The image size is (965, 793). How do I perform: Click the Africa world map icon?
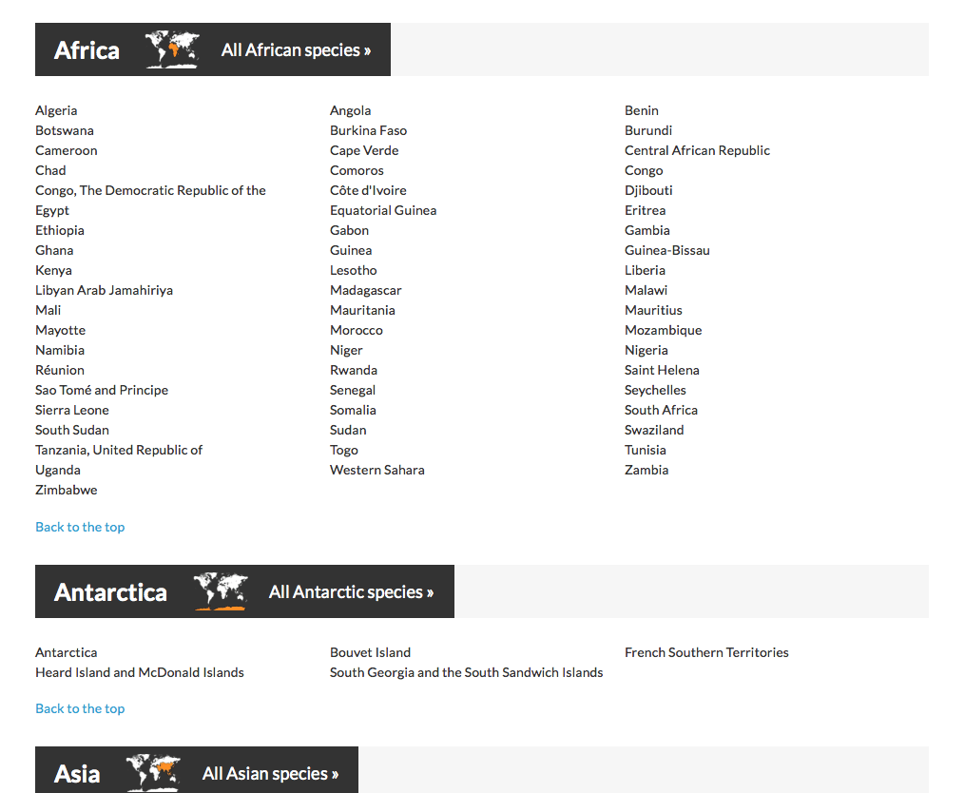172,49
